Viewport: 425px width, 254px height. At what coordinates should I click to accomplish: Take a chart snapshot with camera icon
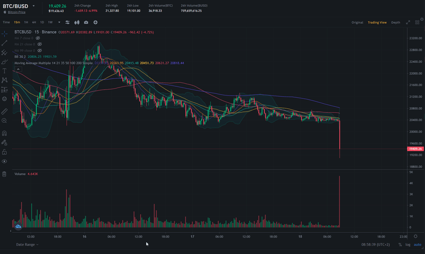[x=86, y=22]
